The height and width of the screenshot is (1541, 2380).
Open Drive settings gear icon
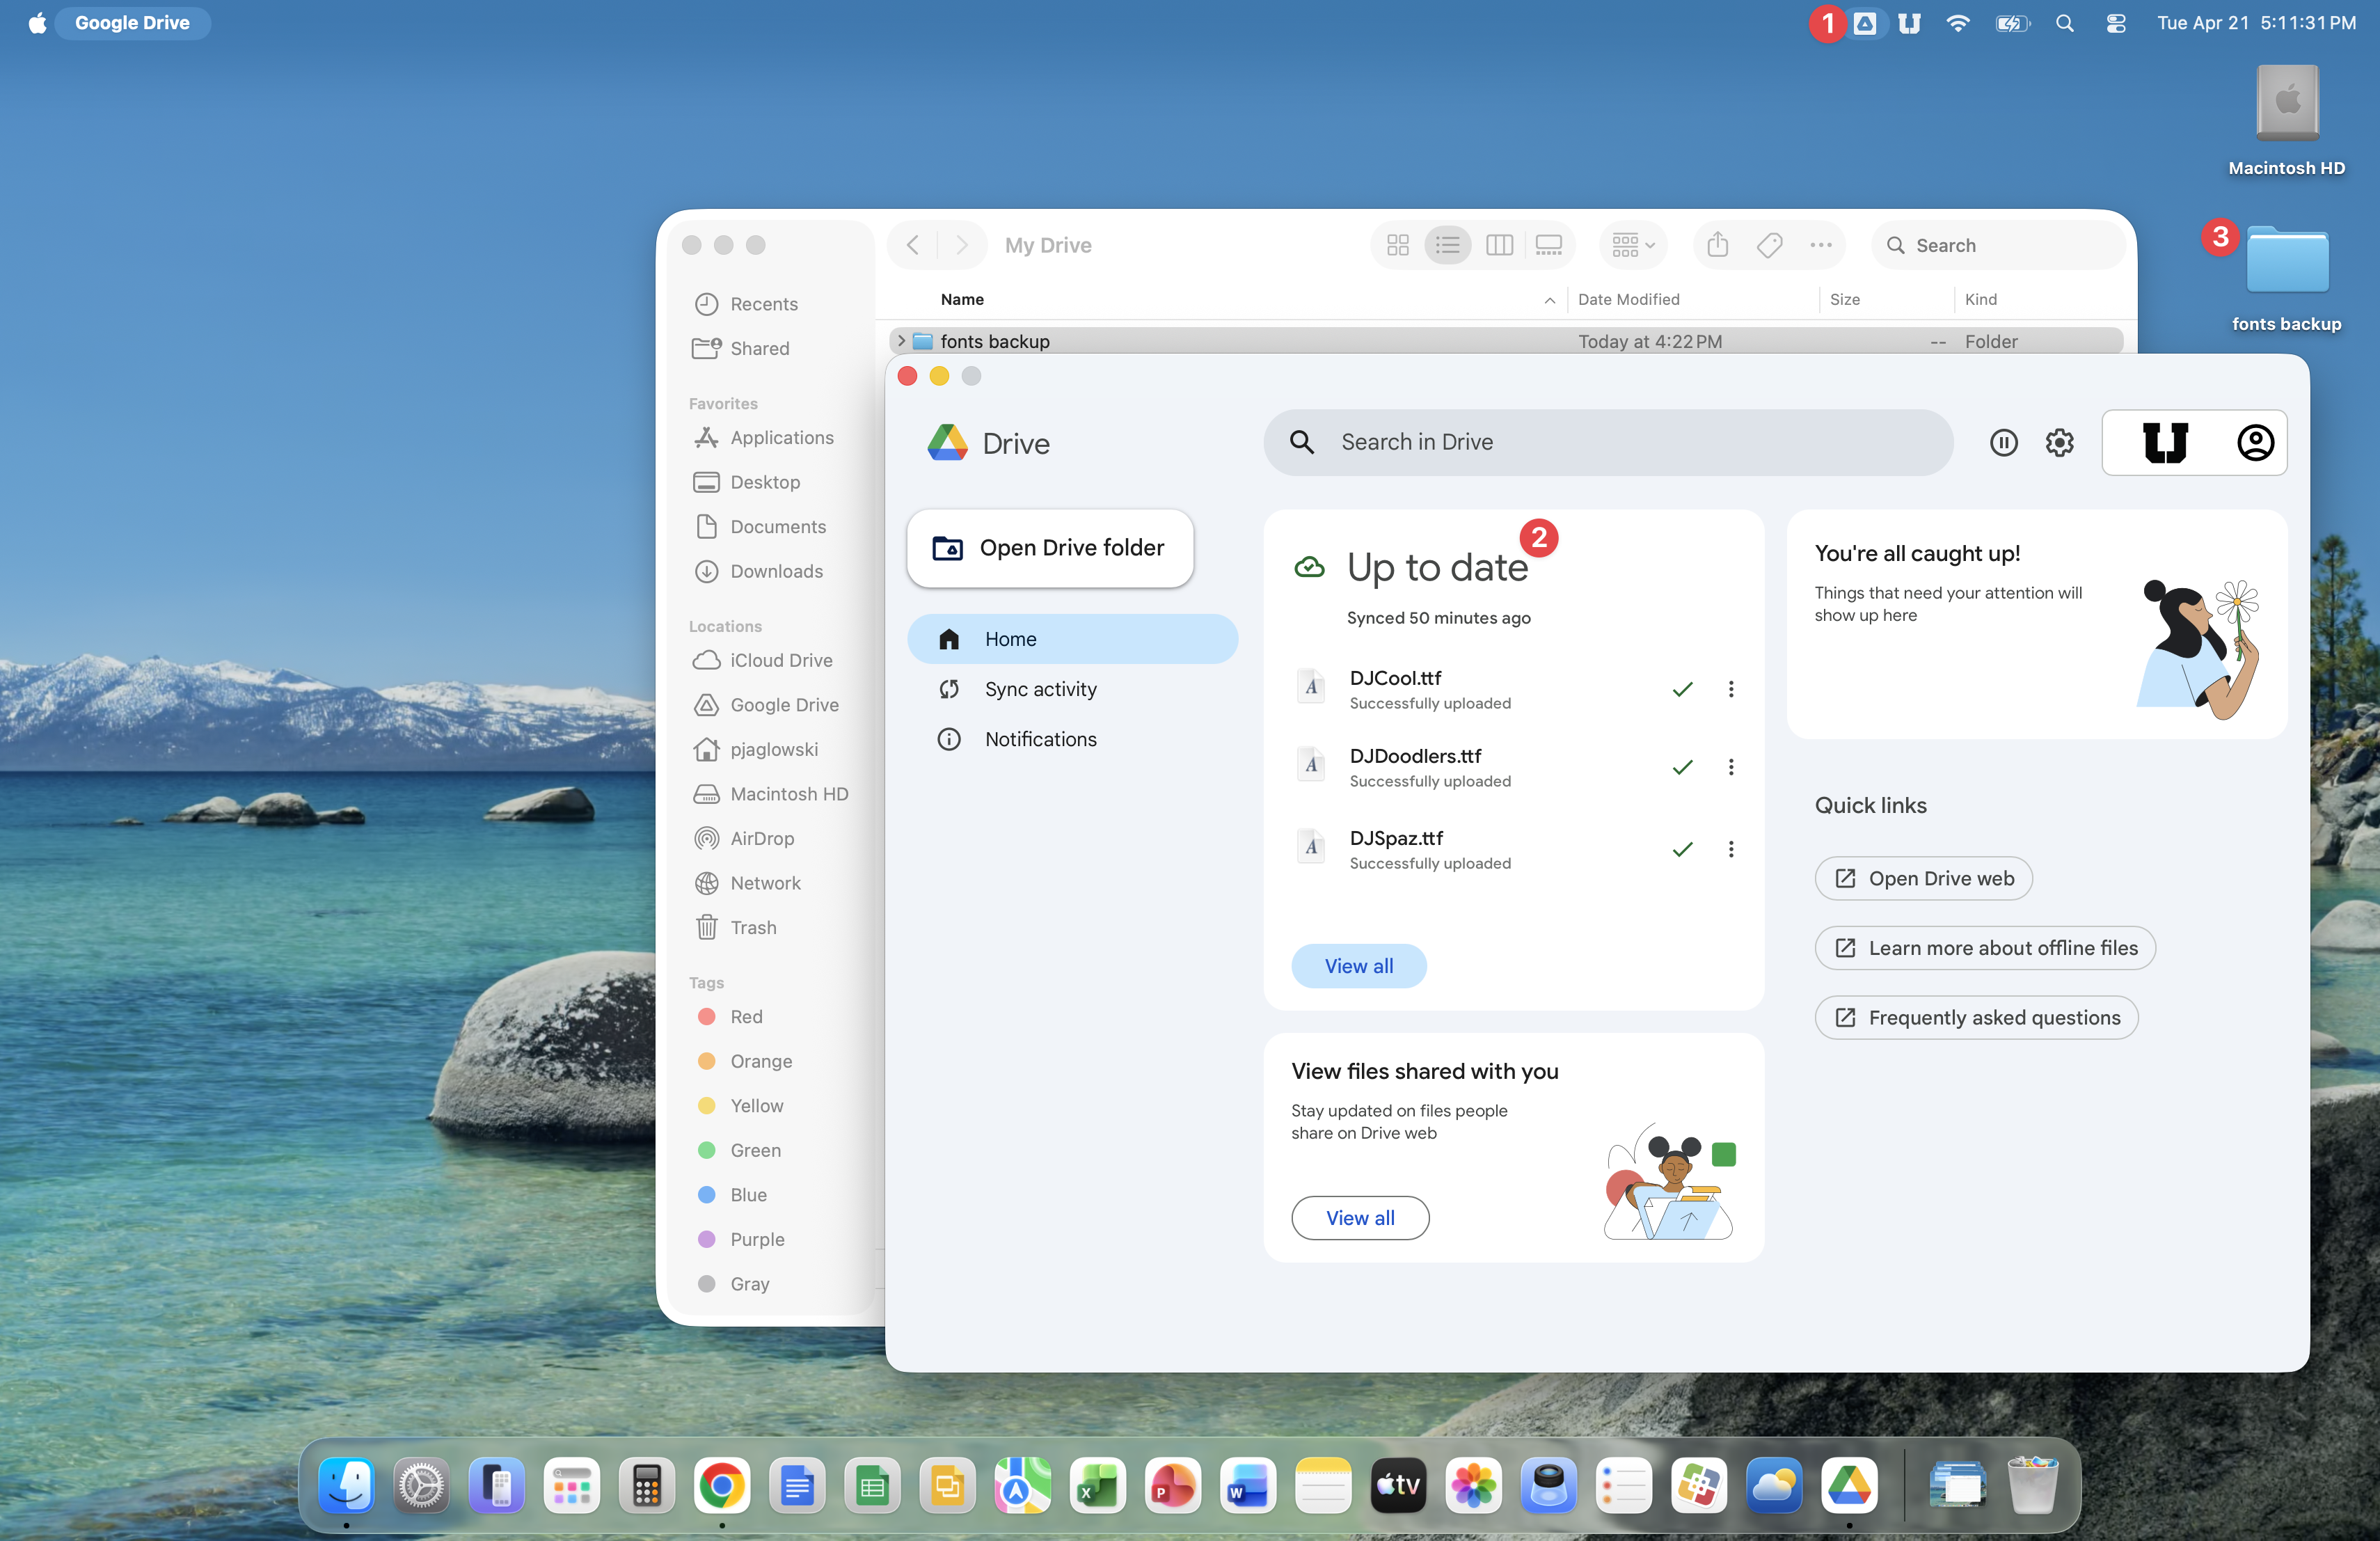point(2059,442)
